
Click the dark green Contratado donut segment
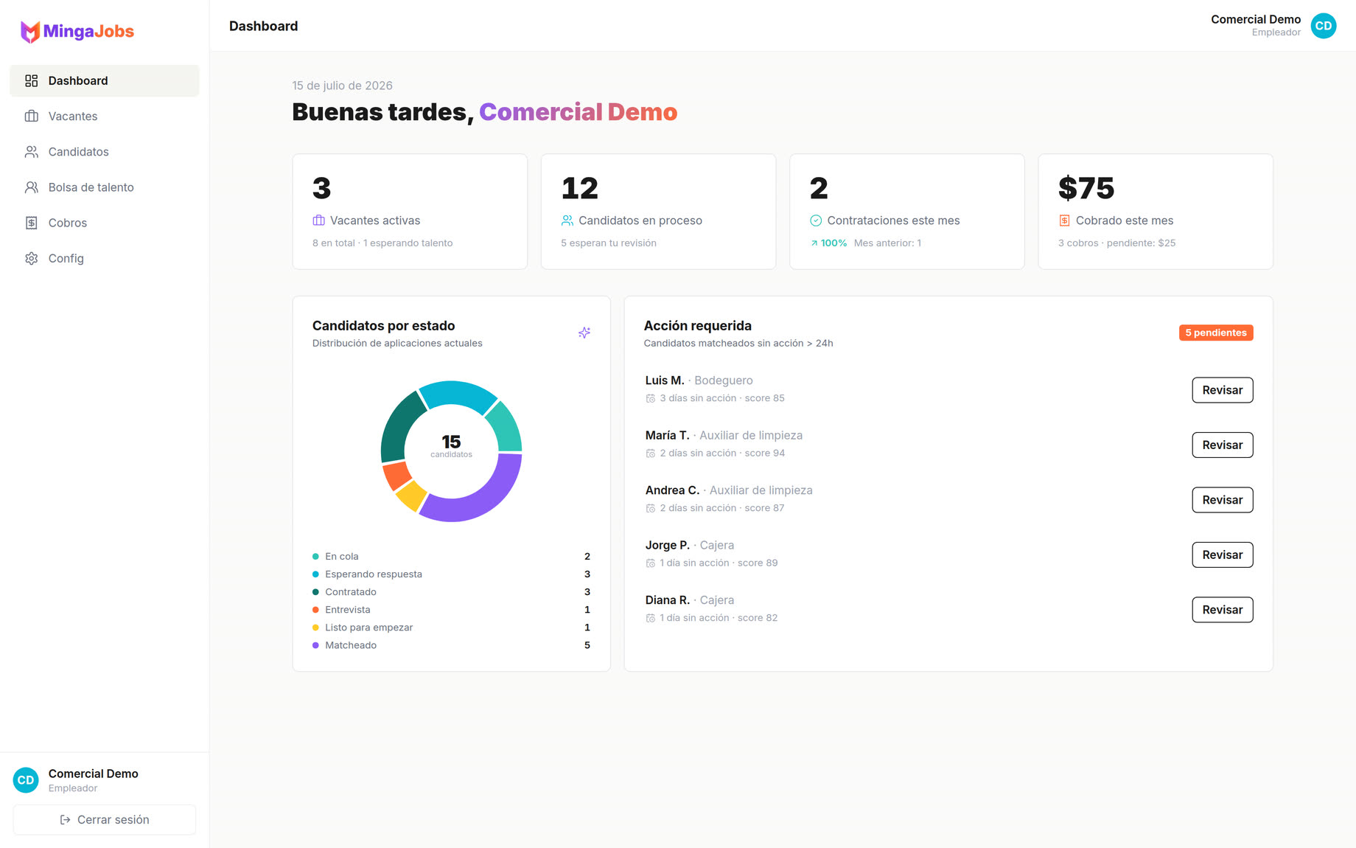point(397,431)
